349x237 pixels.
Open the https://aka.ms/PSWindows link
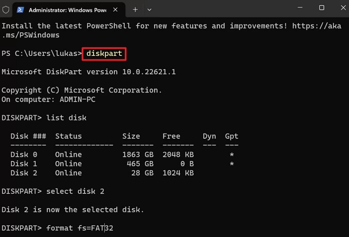(x=317, y=26)
